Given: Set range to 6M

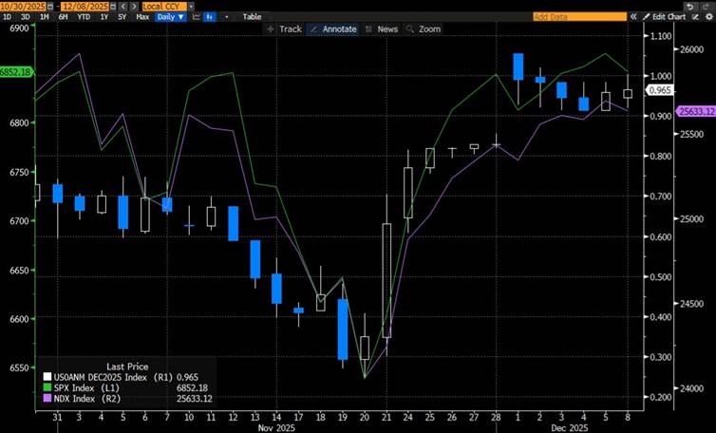Looking at the screenshot, I should pyautogui.click(x=63, y=17).
